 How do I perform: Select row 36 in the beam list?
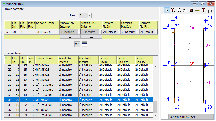tap(79, 105)
